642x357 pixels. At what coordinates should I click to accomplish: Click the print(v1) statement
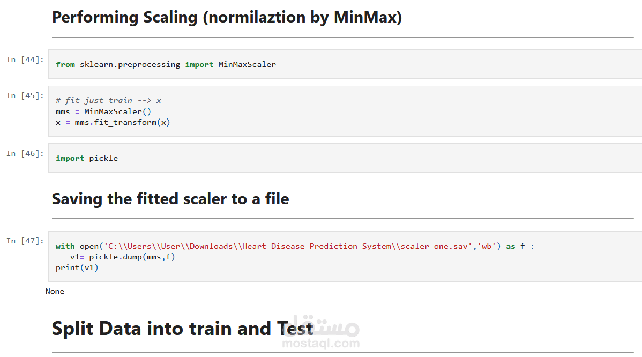pos(77,267)
